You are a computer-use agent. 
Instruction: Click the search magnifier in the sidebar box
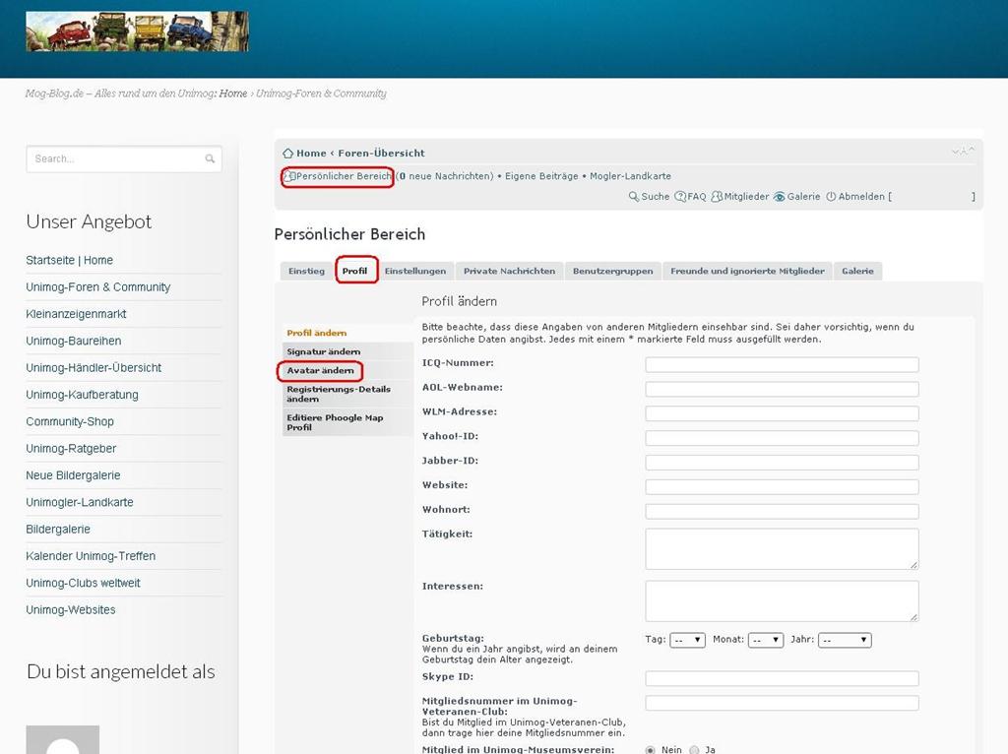click(210, 159)
